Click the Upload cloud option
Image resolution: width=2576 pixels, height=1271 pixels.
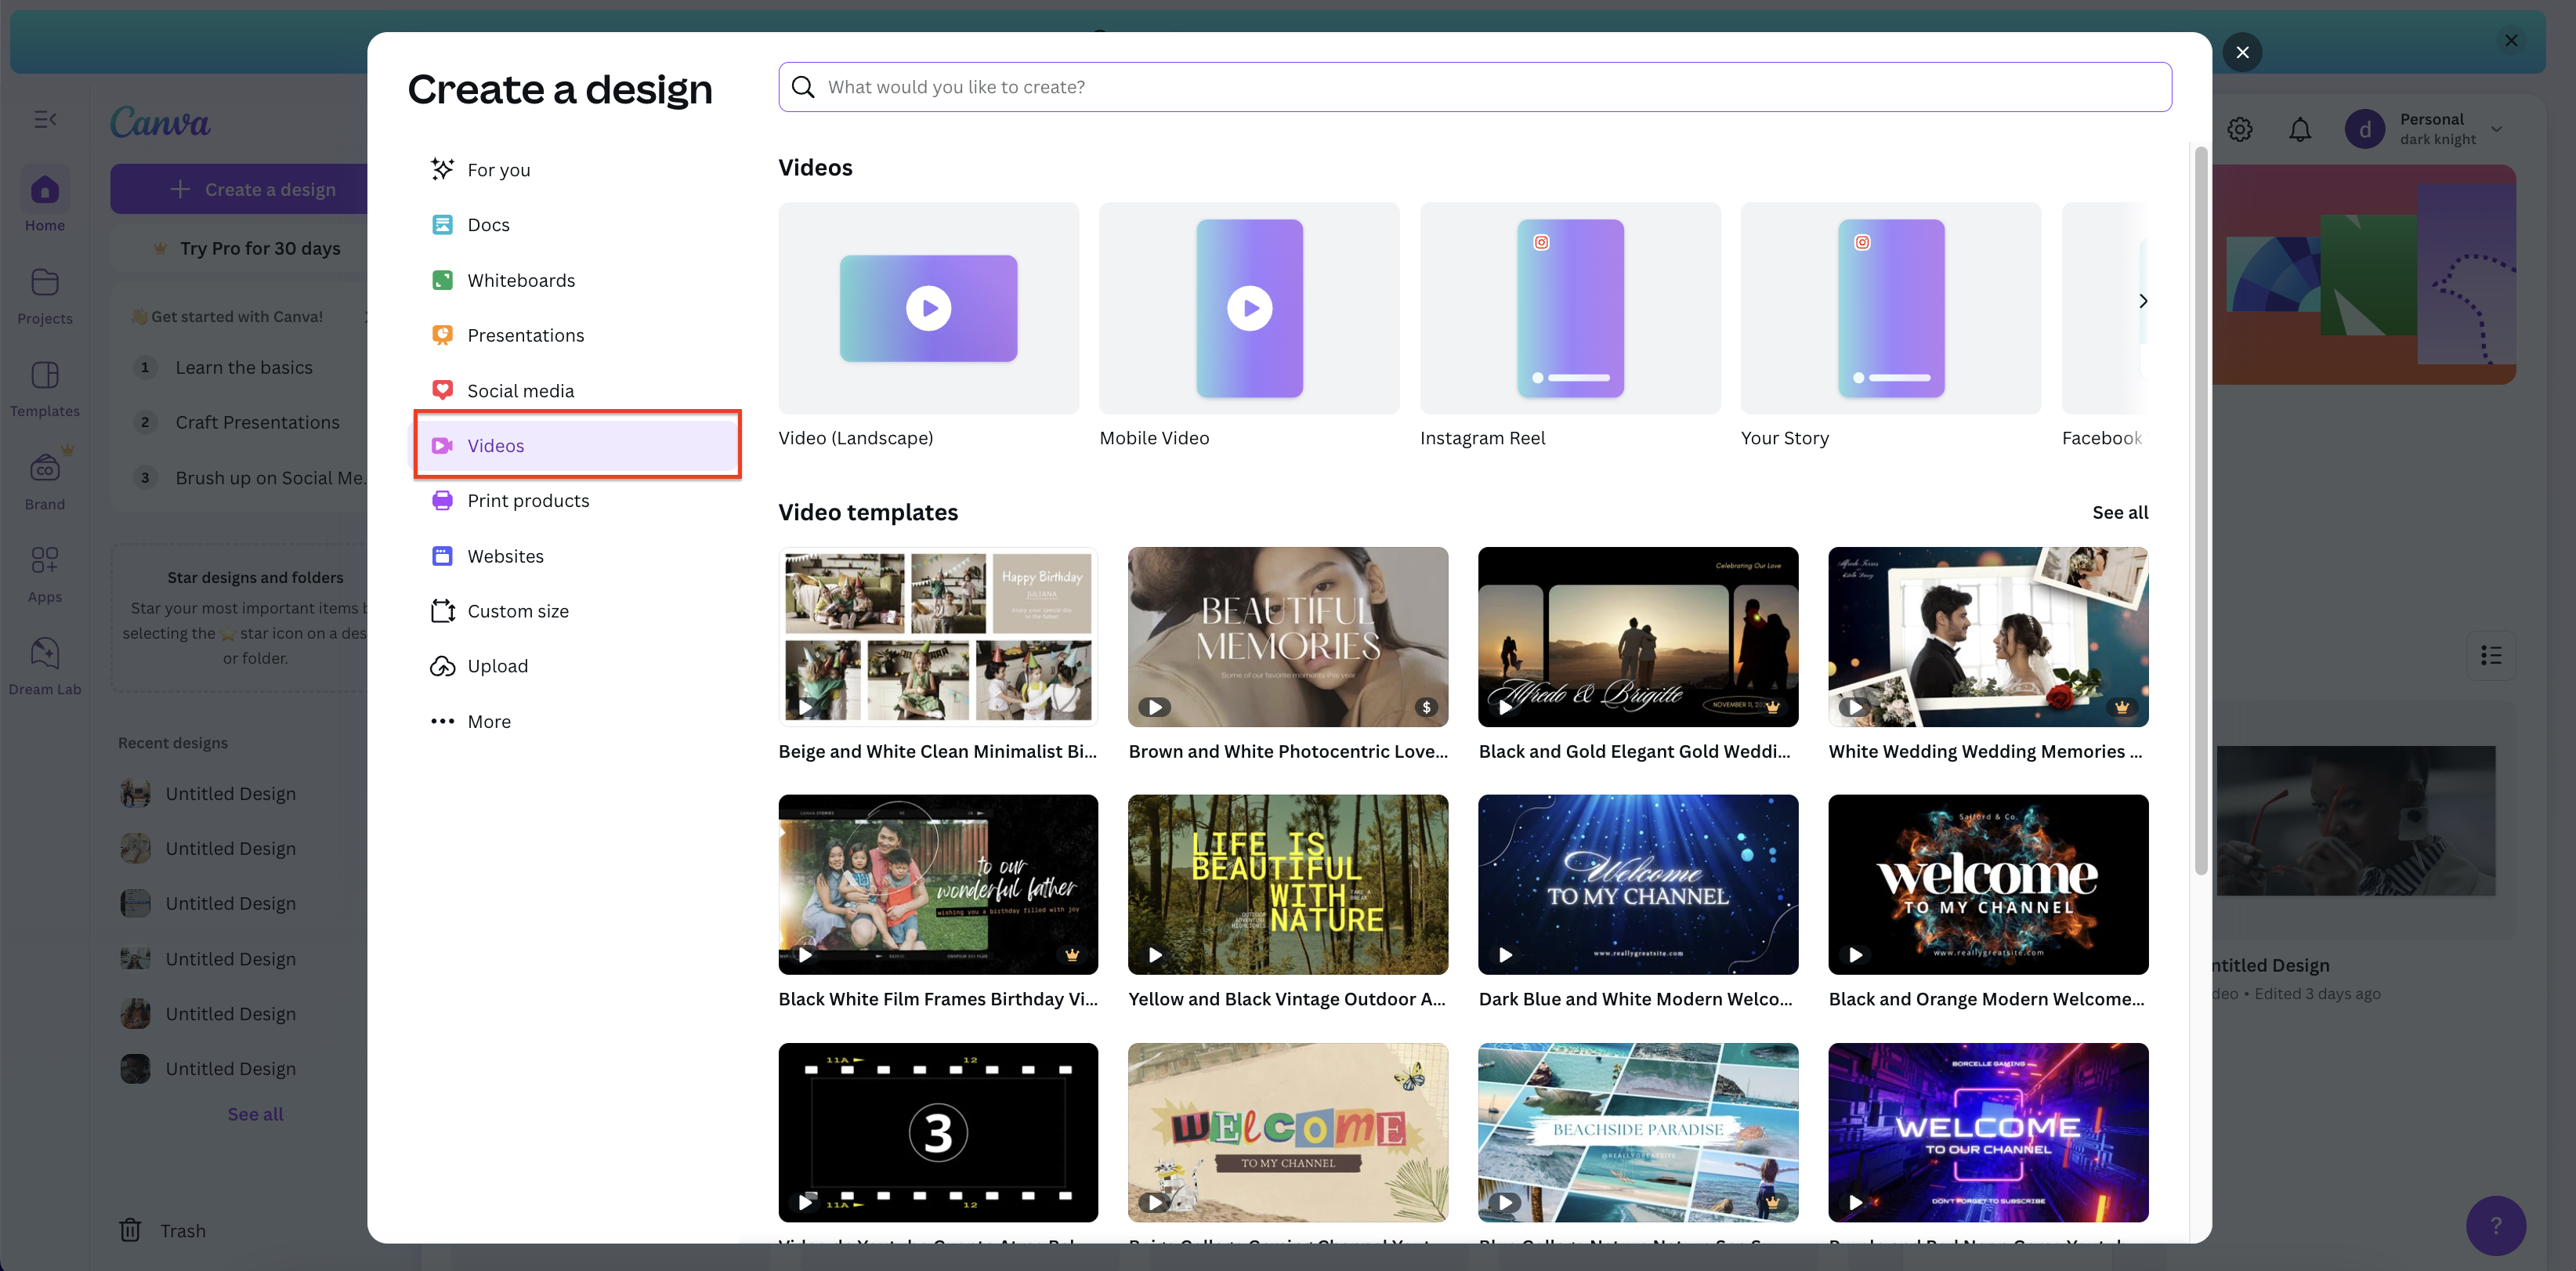click(497, 666)
